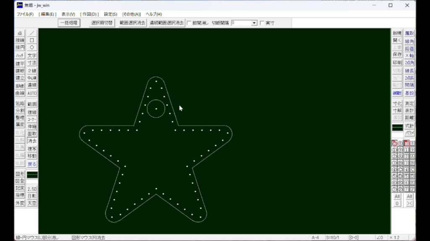Open the ファイル(F) menu
The height and width of the screenshot is (241, 430).
coord(25,14)
